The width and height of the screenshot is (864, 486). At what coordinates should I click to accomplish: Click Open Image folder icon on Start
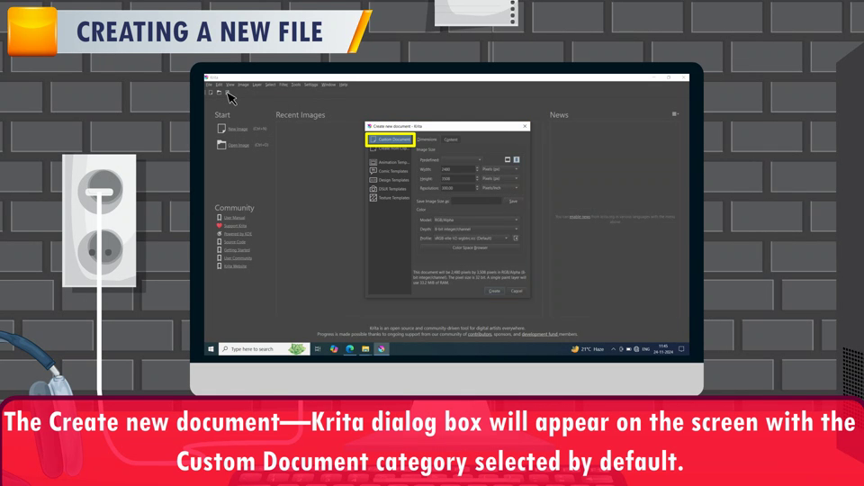coord(221,144)
